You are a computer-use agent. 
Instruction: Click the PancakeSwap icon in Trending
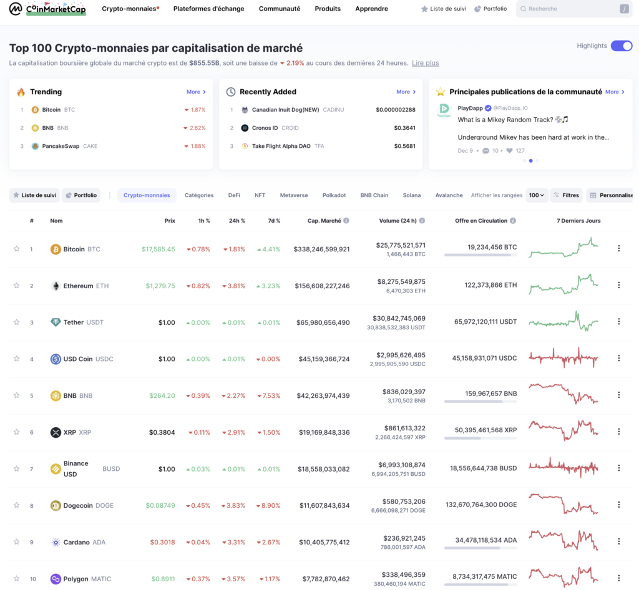pos(35,146)
